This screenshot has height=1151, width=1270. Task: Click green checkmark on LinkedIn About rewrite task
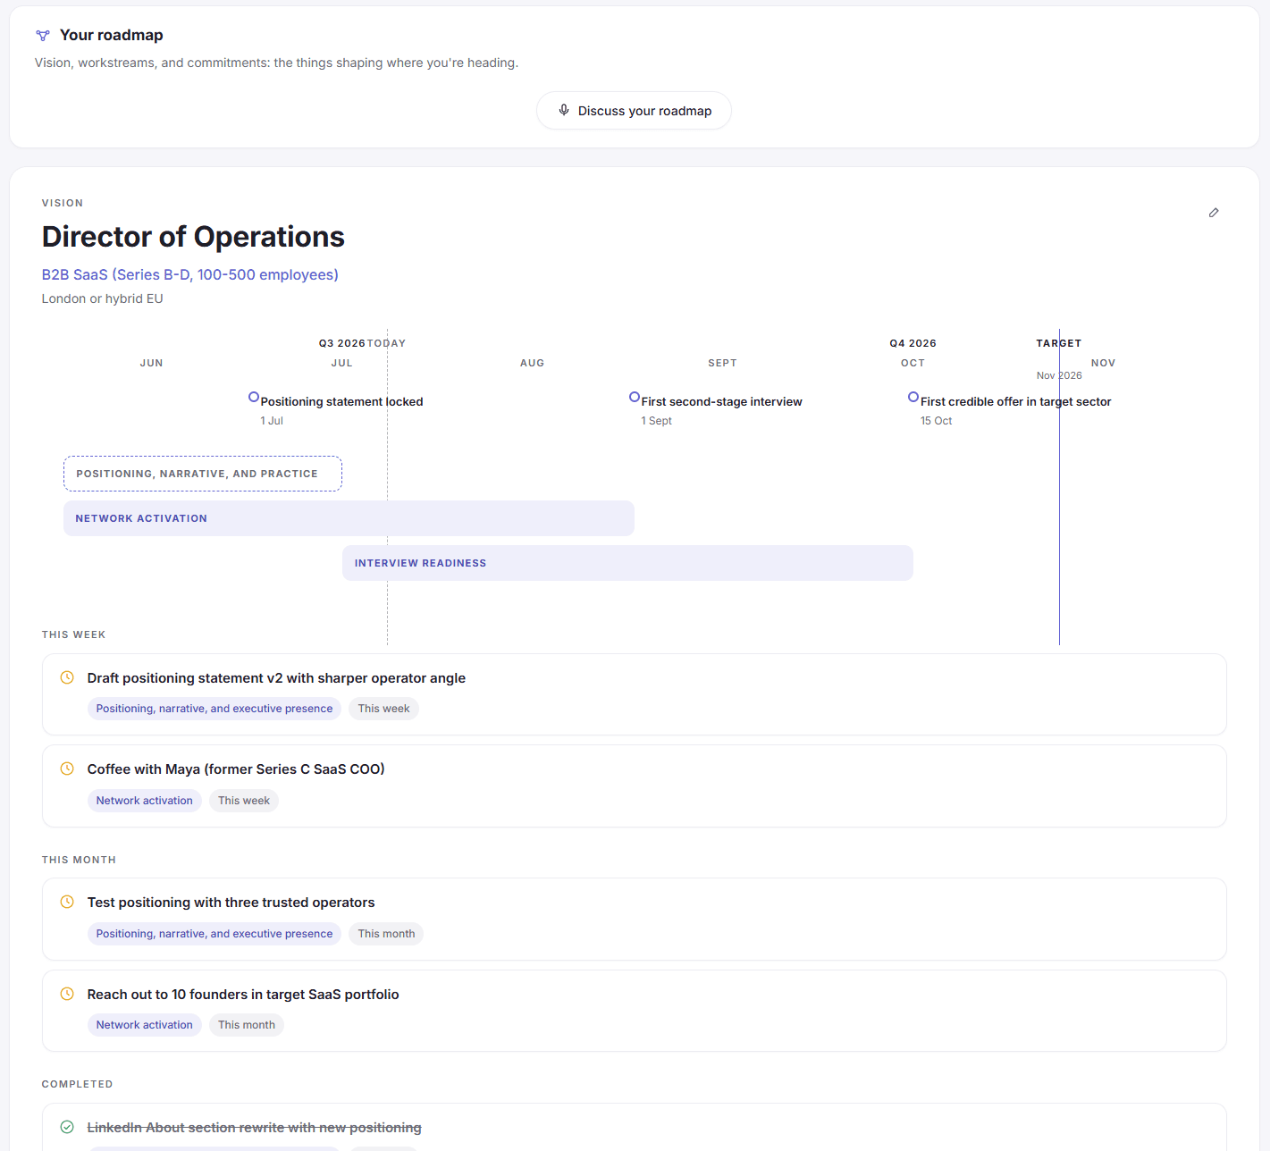(67, 1127)
